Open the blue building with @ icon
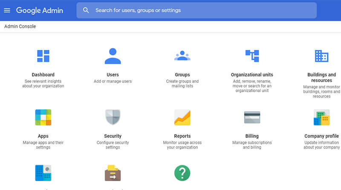341x190 pixels. (43, 173)
